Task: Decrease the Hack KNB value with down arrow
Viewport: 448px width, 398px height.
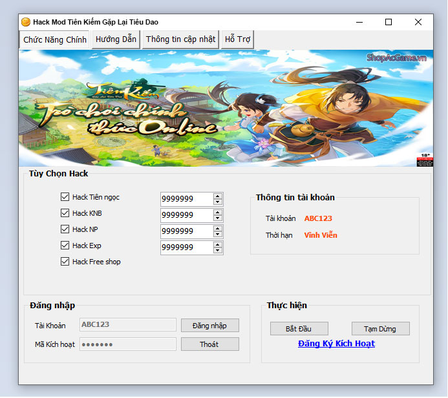Action: click(x=218, y=218)
